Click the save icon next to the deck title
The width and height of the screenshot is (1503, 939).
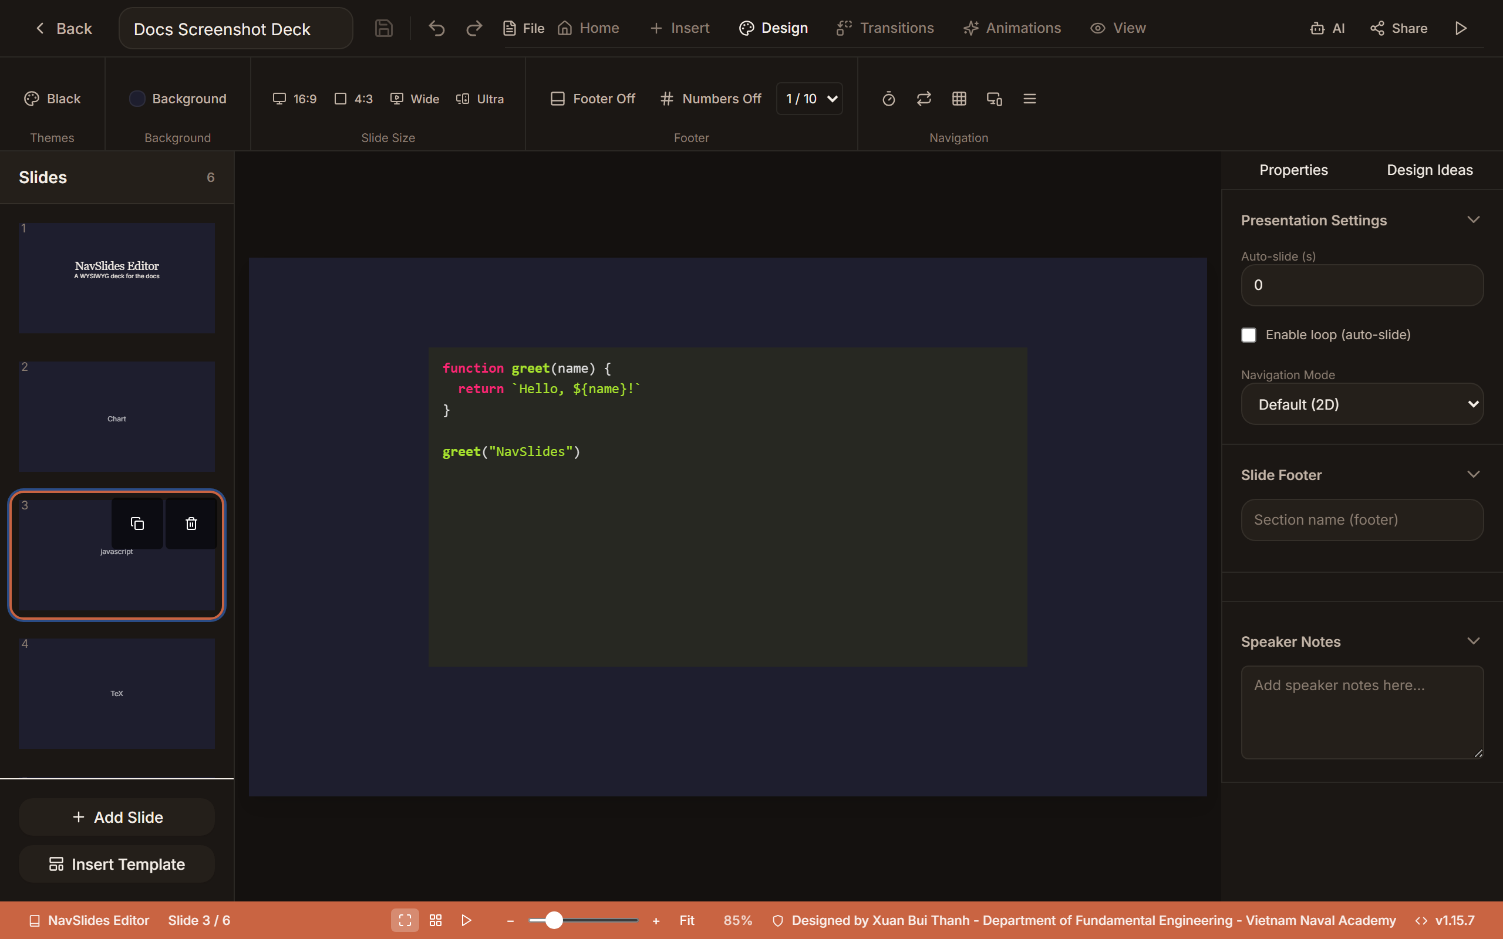[x=383, y=29]
